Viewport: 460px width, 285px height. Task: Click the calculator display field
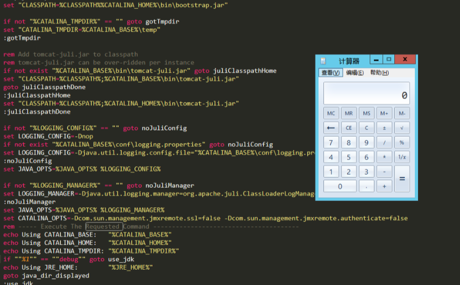pos(366,94)
